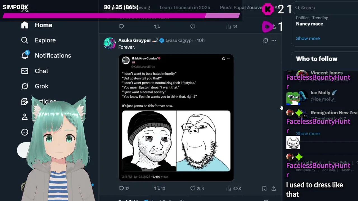Click the Explore magnifier icon

25,40
